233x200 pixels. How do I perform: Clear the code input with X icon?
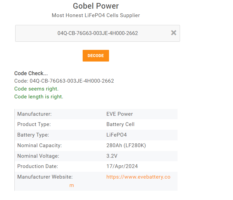coord(173,33)
